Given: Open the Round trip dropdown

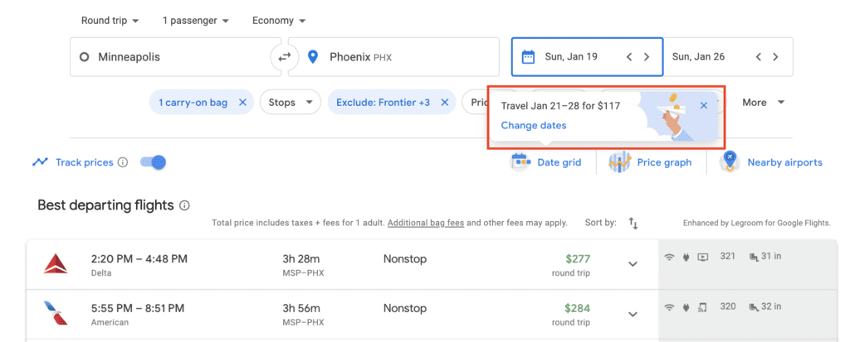Looking at the screenshot, I should click(110, 21).
